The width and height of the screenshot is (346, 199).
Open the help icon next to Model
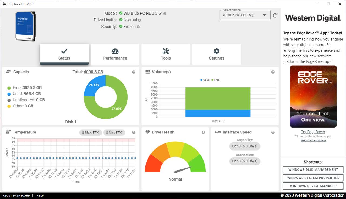coord(165,14)
